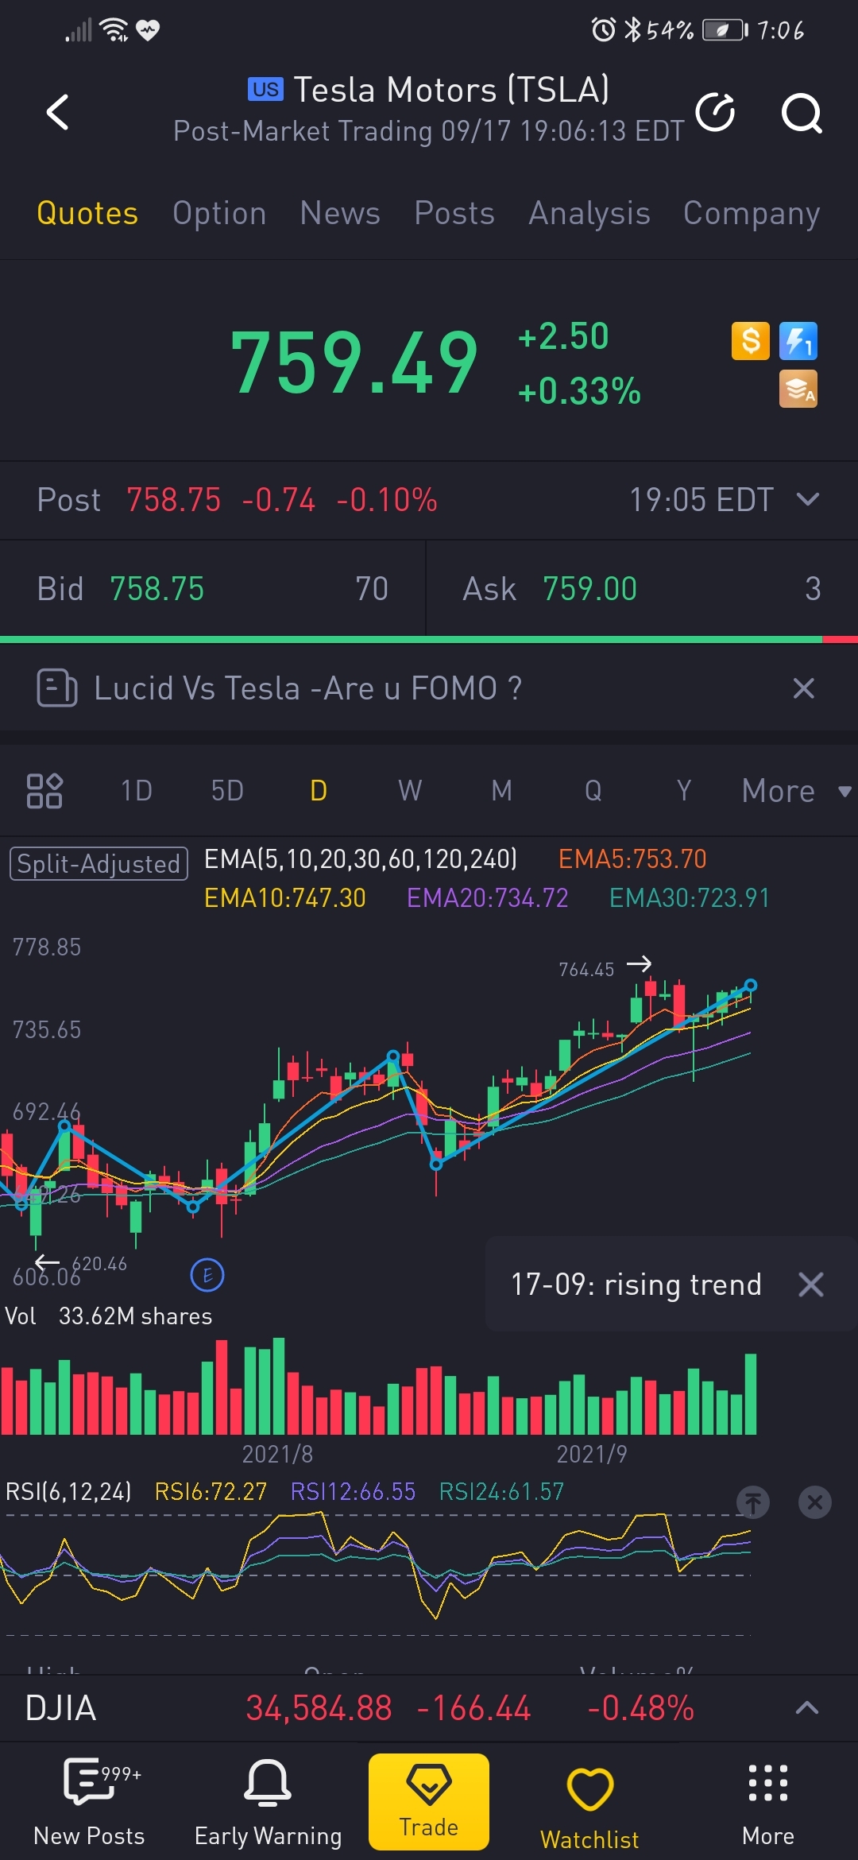
Task: Expand the post-market time dropdown
Action: coord(808,500)
